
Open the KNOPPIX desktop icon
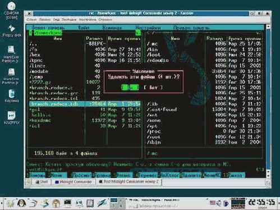click(12, 118)
